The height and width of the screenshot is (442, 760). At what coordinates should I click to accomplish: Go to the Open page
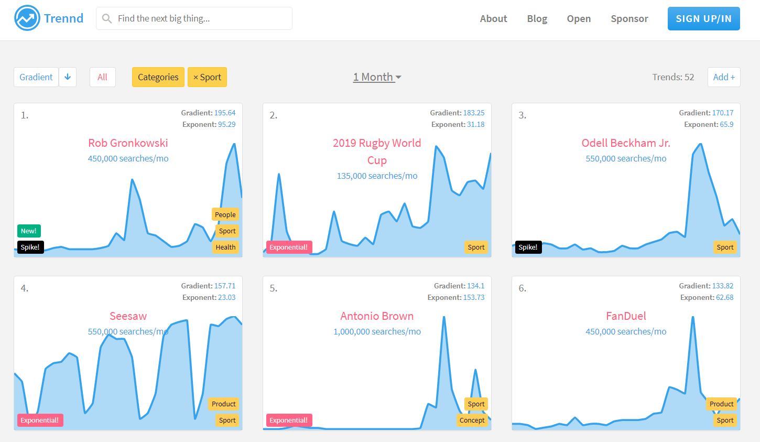(x=579, y=18)
